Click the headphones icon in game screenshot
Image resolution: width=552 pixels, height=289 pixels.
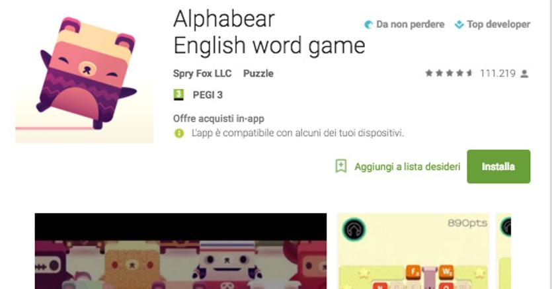[x=354, y=230]
